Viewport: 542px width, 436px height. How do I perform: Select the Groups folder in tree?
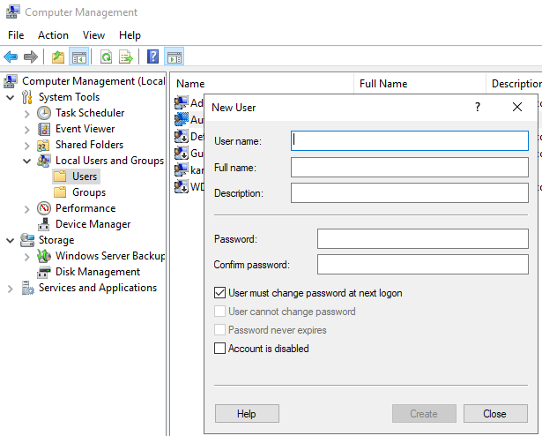pyautogui.click(x=88, y=192)
